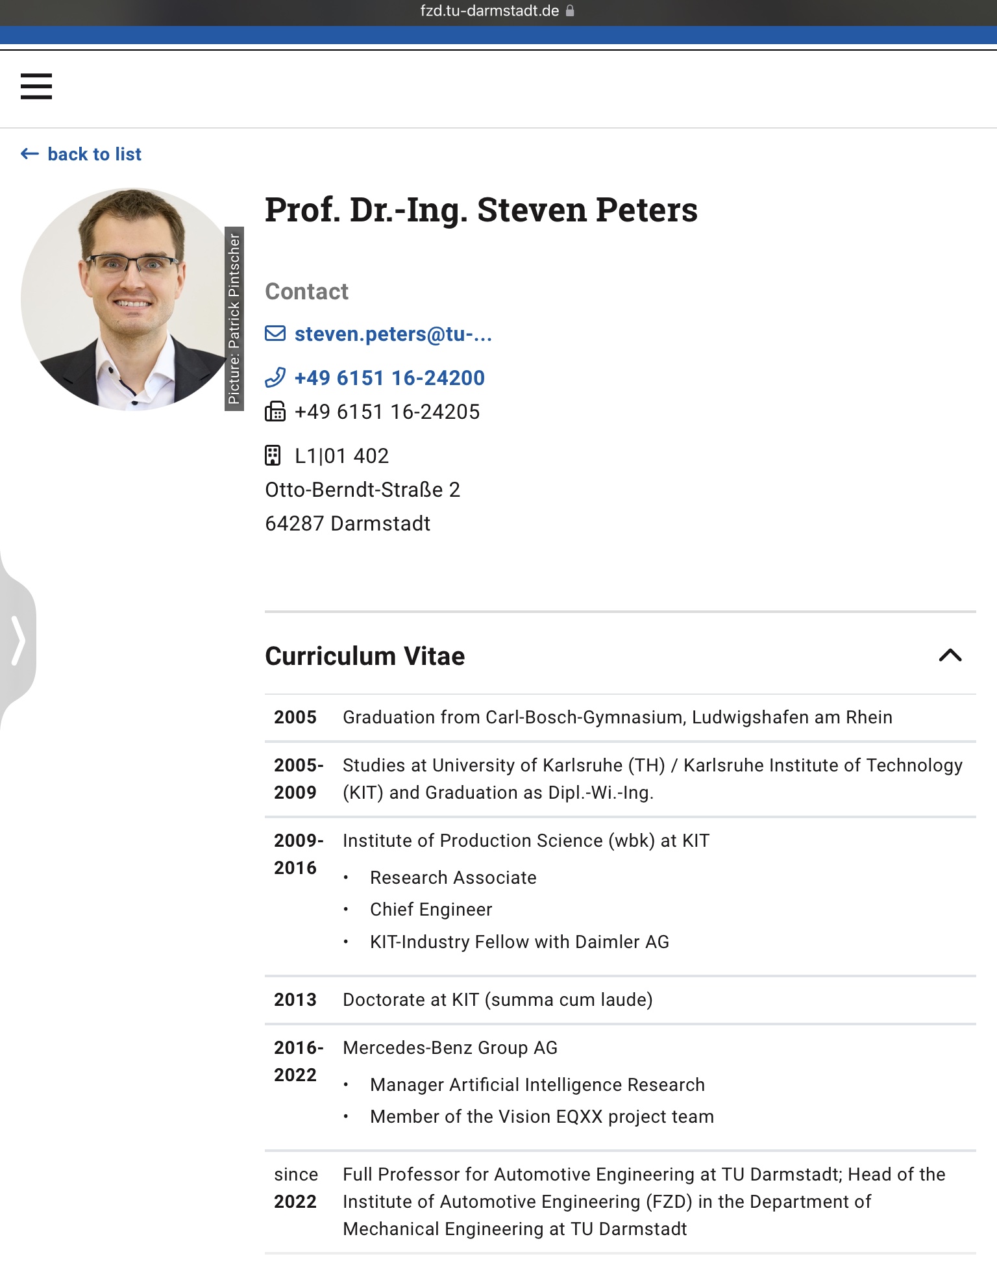Click the "Picture: Patrick Pintscher" photo credit

(x=234, y=319)
